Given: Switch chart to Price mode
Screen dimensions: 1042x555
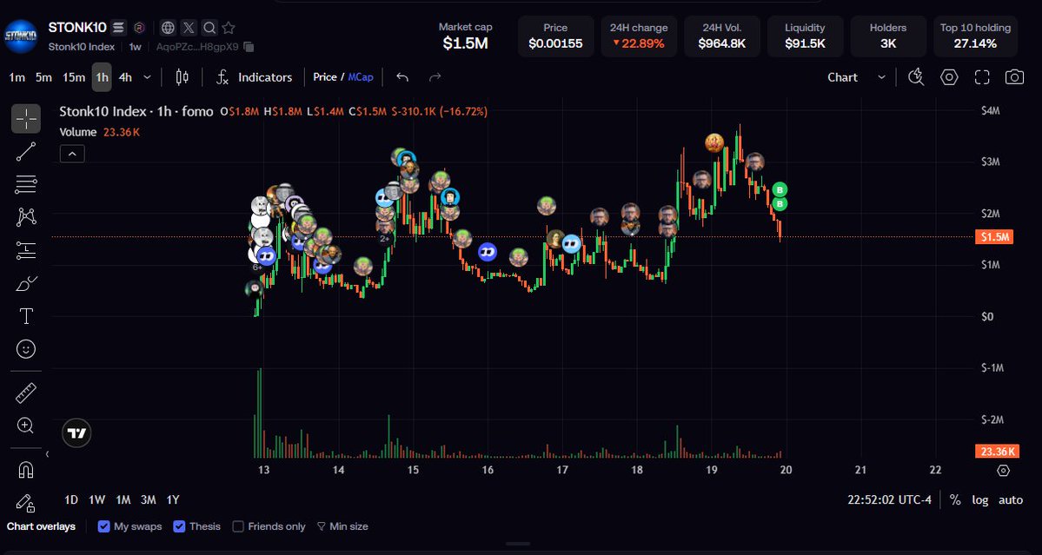Looking at the screenshot, I should (x=325, y=77).
